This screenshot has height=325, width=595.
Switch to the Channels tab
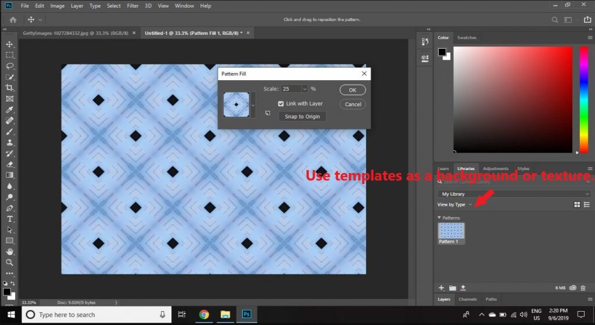(468, 299)
